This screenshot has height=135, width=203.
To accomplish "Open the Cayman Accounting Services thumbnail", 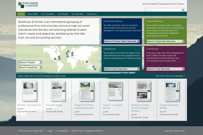I will [115, 91].
